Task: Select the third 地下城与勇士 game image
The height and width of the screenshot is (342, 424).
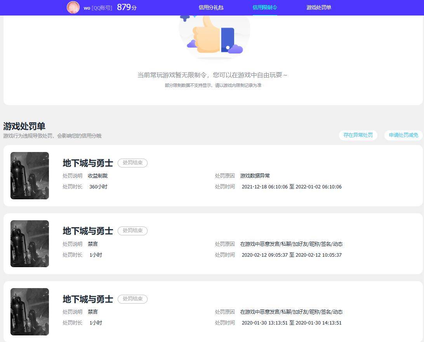Action: click(x=30, y=311)
